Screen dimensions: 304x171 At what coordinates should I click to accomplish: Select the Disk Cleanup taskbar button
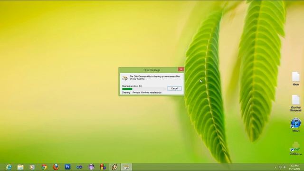click(126, 167)
